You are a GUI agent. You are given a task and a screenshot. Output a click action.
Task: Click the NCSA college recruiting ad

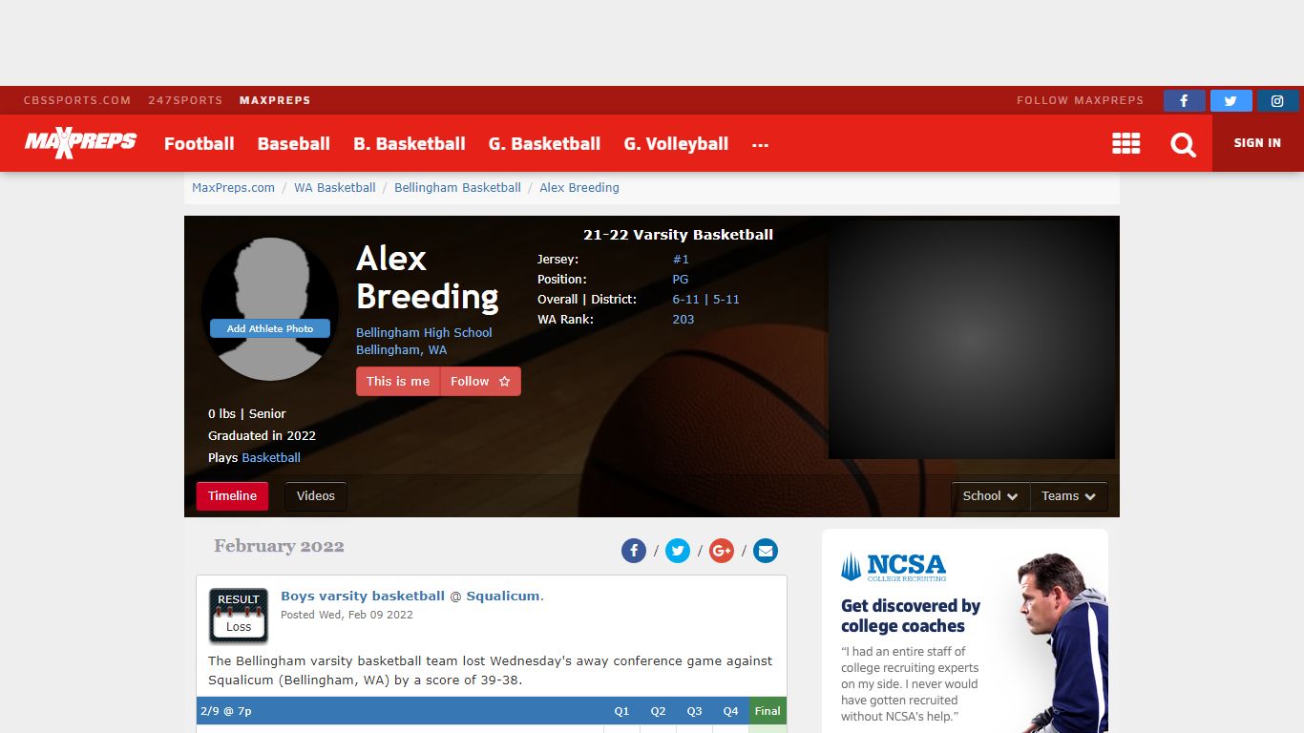(x=965, y=631)
